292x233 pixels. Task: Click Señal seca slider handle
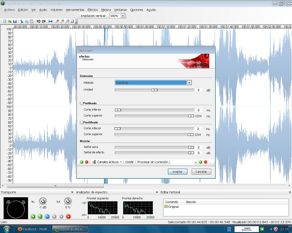[x=191, y=147]
